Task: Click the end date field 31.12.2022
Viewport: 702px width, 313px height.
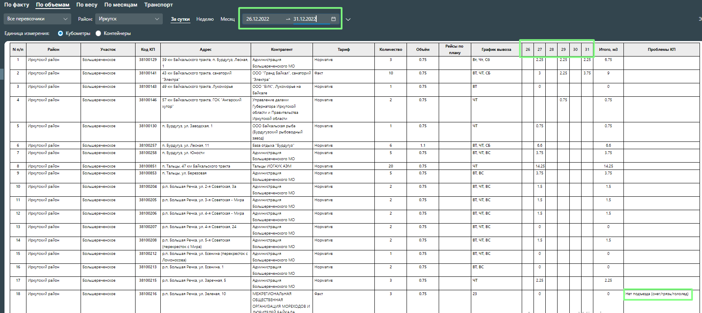Action: click(305, 19)
